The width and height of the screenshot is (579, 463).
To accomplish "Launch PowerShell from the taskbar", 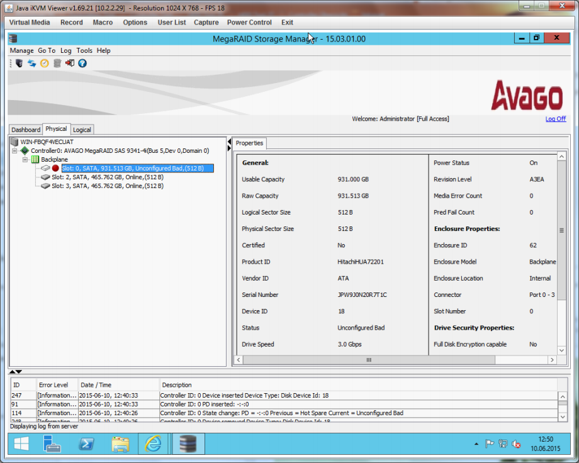I will pyautogui.click(x=86, y=444).
